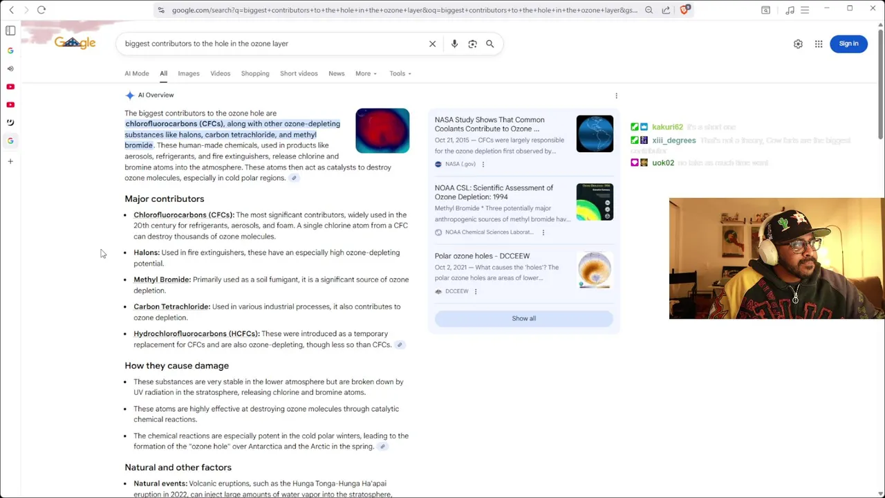Image resolution: width=885 pixels, height=498 pixels.
Task: Open the sidebar panel icon in toolbar
Action: pyautogui.click(x=765, y=10)
